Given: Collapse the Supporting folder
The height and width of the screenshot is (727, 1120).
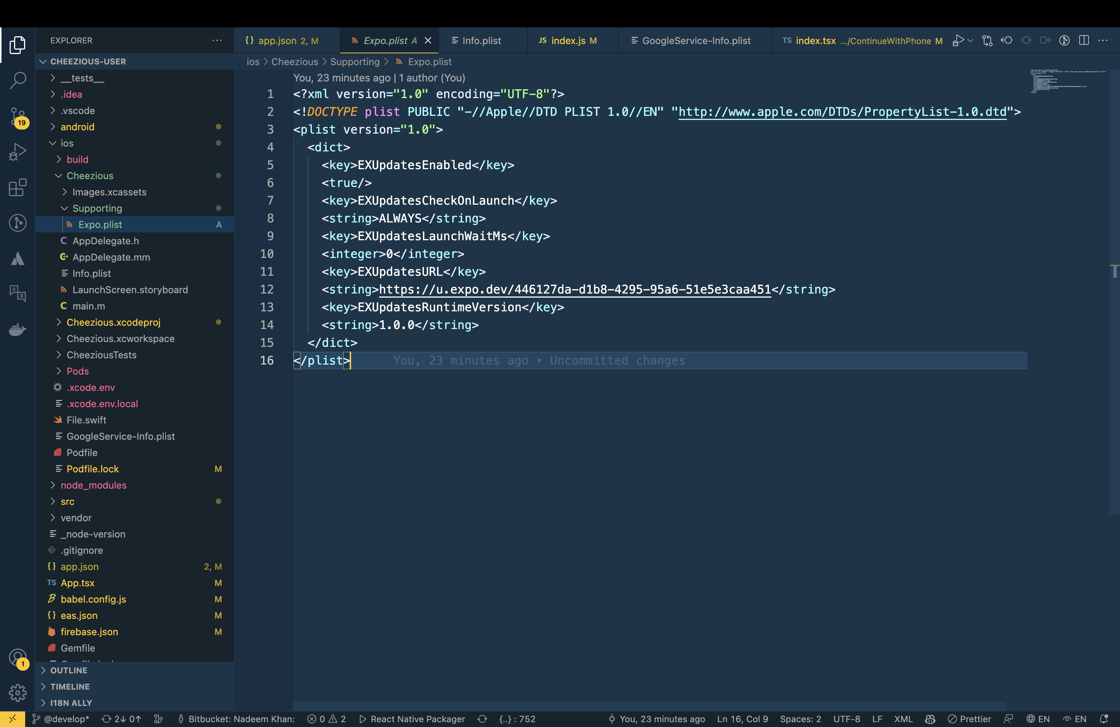Looking at the screenshot, I should click(97, 208).
